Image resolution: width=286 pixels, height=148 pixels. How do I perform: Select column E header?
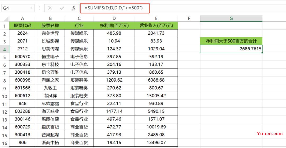point(156,19)
